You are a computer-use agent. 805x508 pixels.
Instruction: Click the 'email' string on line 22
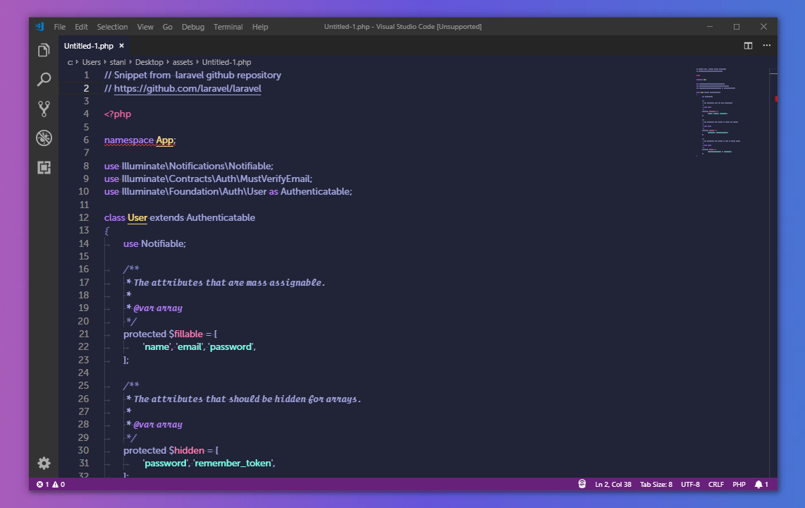click(x=189, y=346)
